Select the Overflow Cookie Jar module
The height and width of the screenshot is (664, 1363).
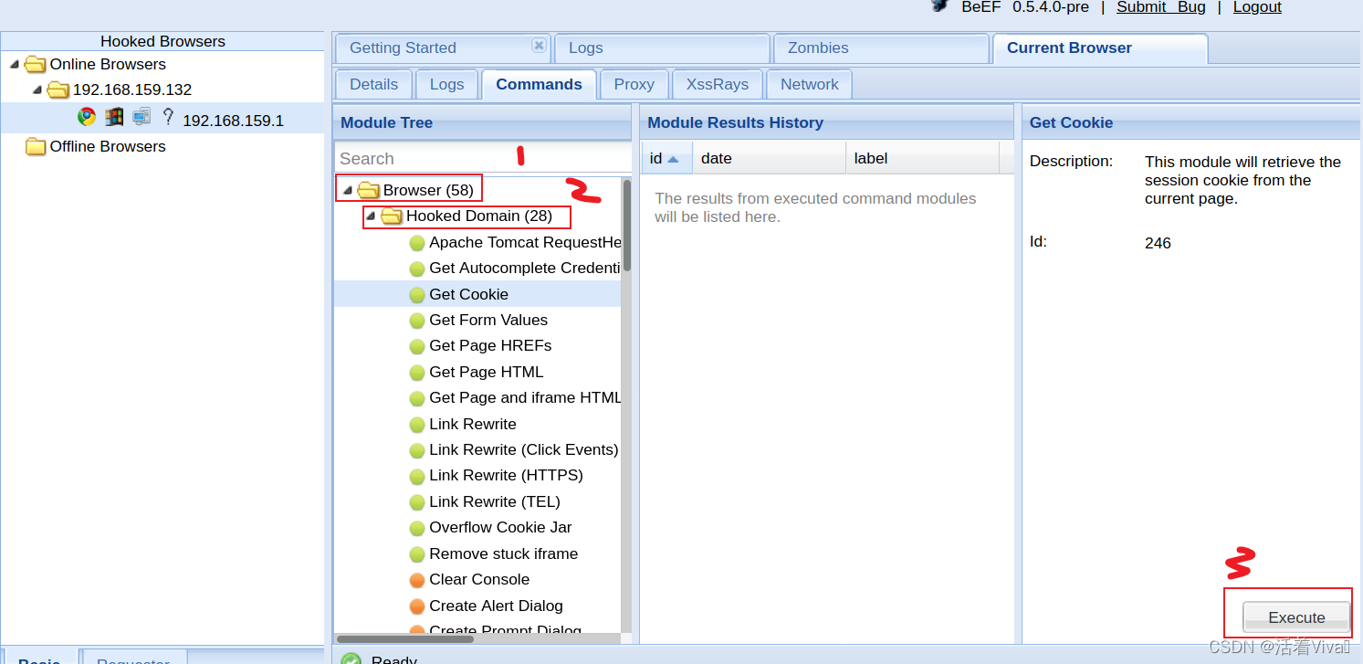click(500, 527)
